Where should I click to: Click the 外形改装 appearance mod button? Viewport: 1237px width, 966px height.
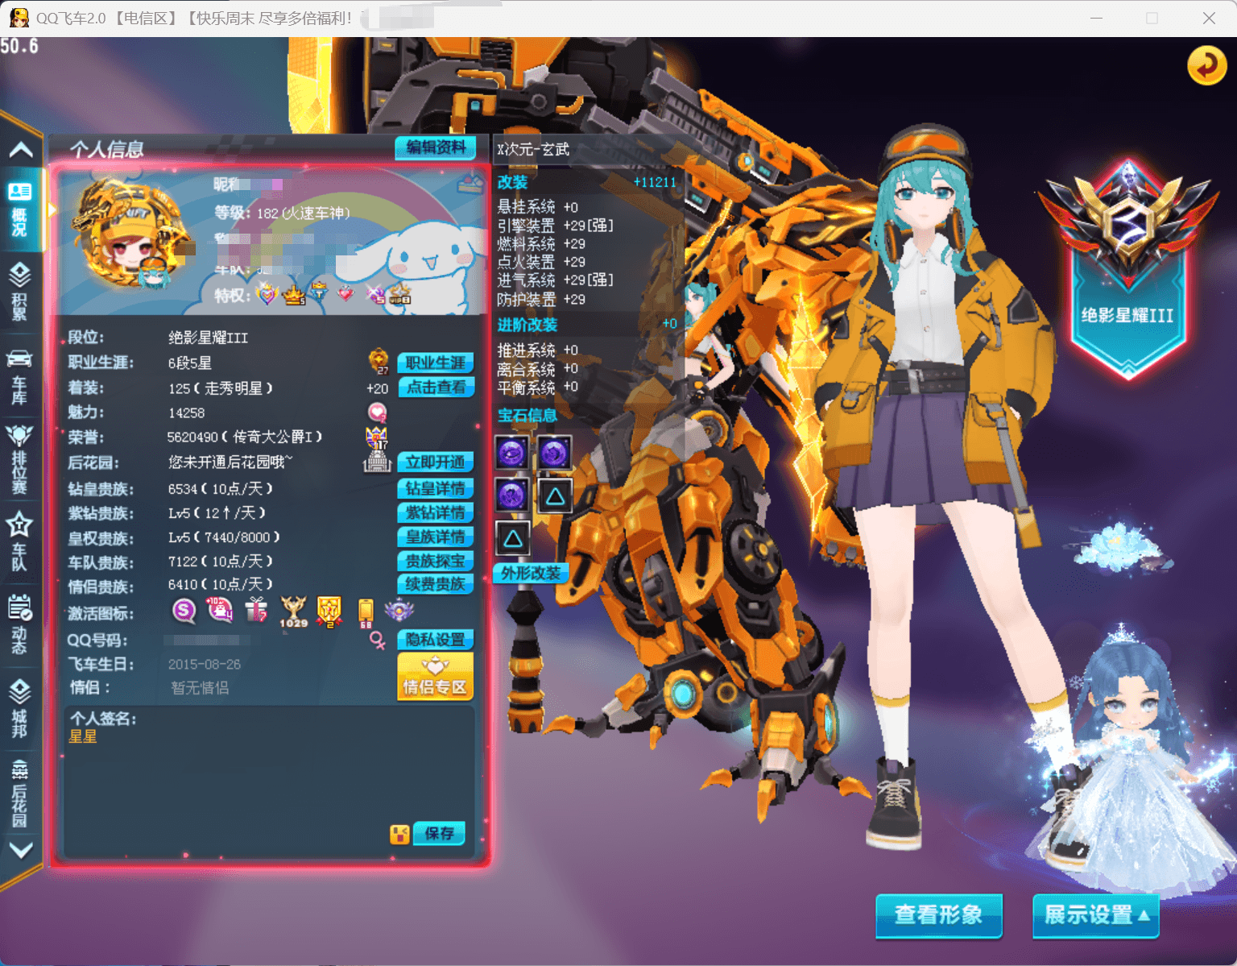(530, 573)
